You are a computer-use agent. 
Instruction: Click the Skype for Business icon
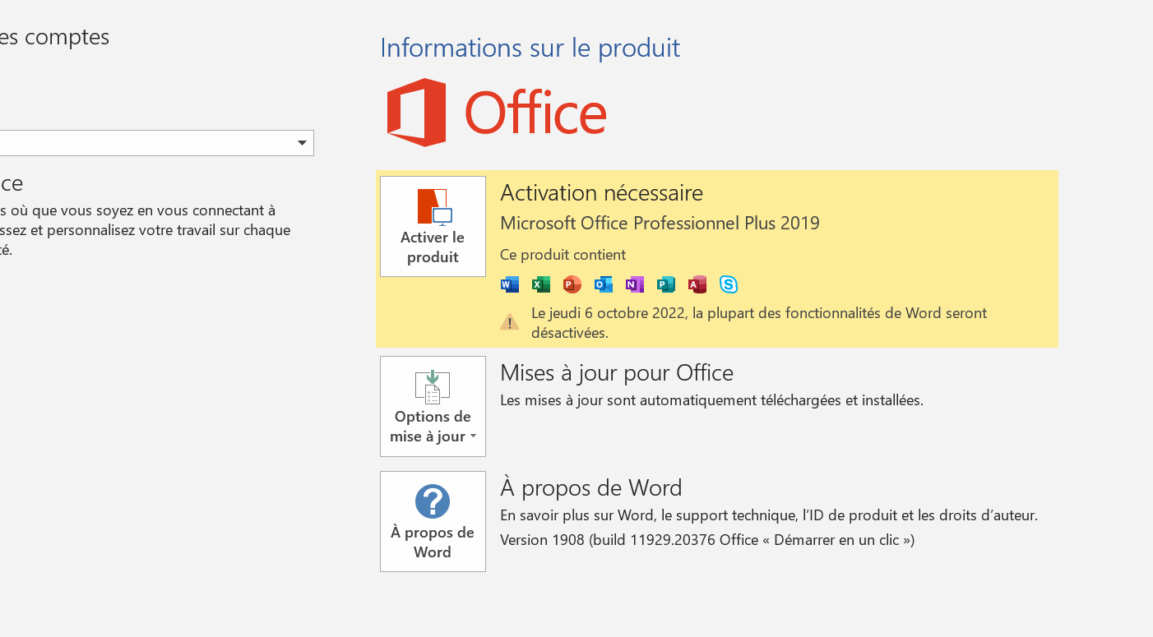(x=729, y=284)
